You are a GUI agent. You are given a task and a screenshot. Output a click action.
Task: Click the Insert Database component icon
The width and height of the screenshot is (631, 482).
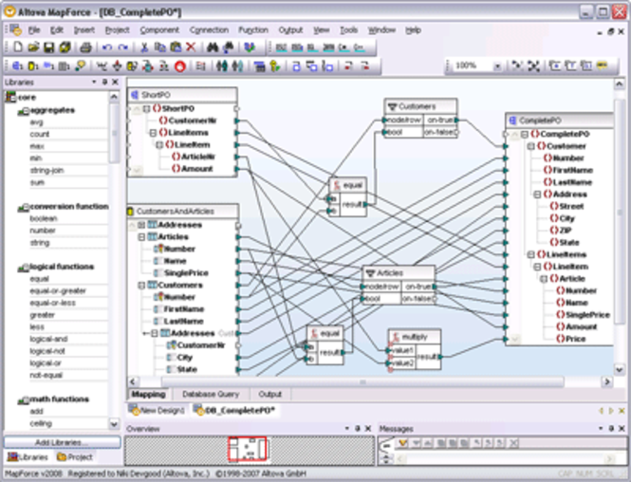coord(33,66)
